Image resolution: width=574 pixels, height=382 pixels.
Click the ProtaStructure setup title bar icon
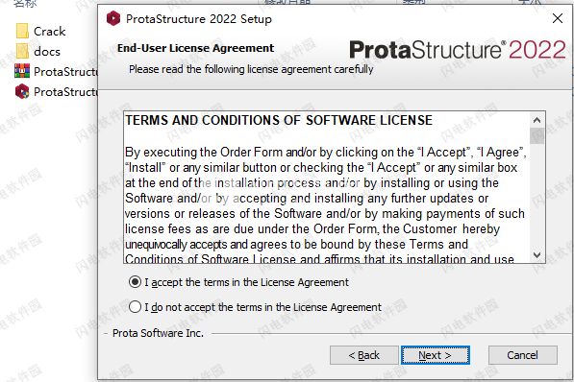point(113,18)
